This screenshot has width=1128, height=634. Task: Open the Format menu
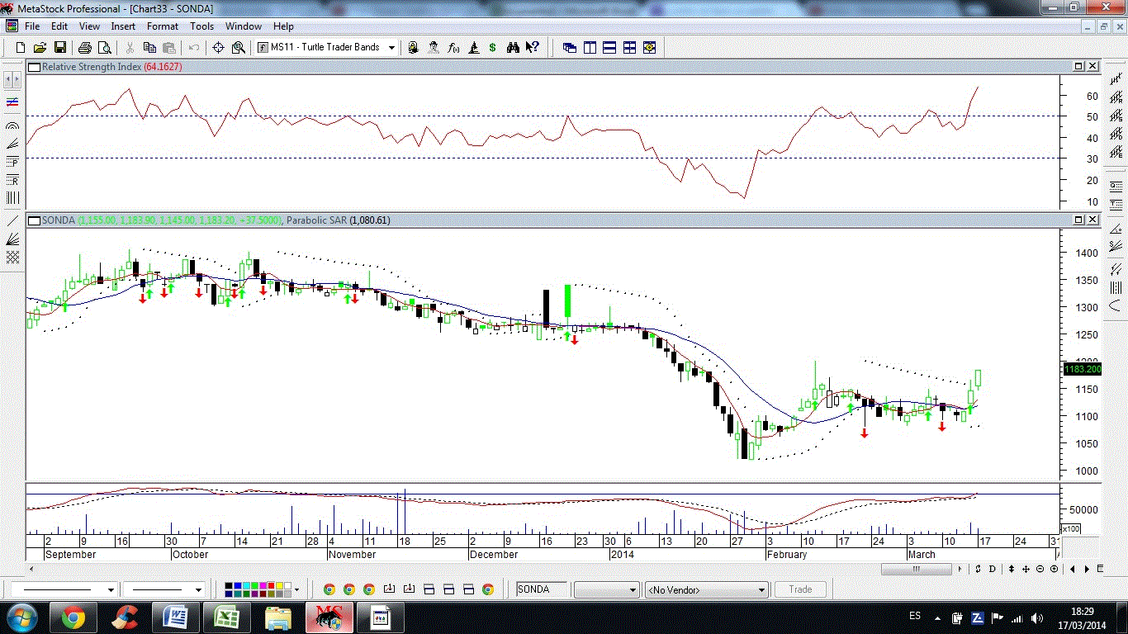click(x=163, y=26)
